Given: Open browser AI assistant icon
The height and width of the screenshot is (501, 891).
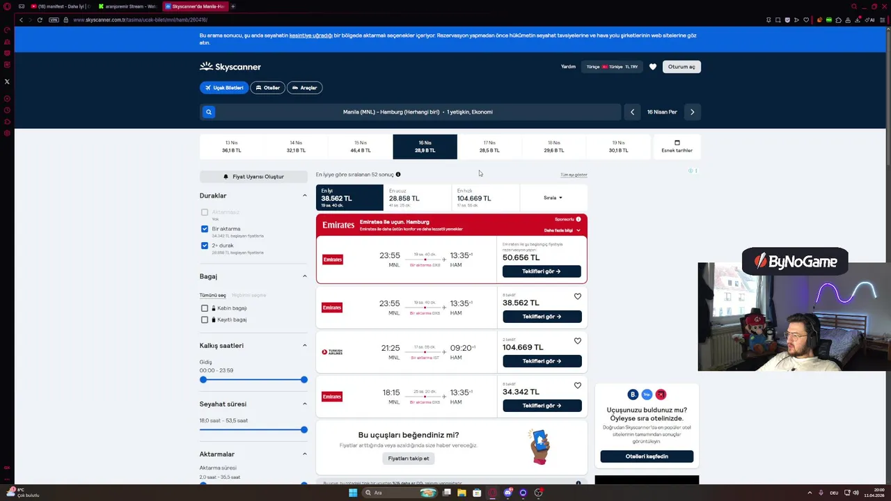Looking at the screenshot, I should [x=870, y=19].
